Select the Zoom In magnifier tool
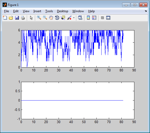Image resolution: width=150 pixels, height=133 pixels. 39,18
